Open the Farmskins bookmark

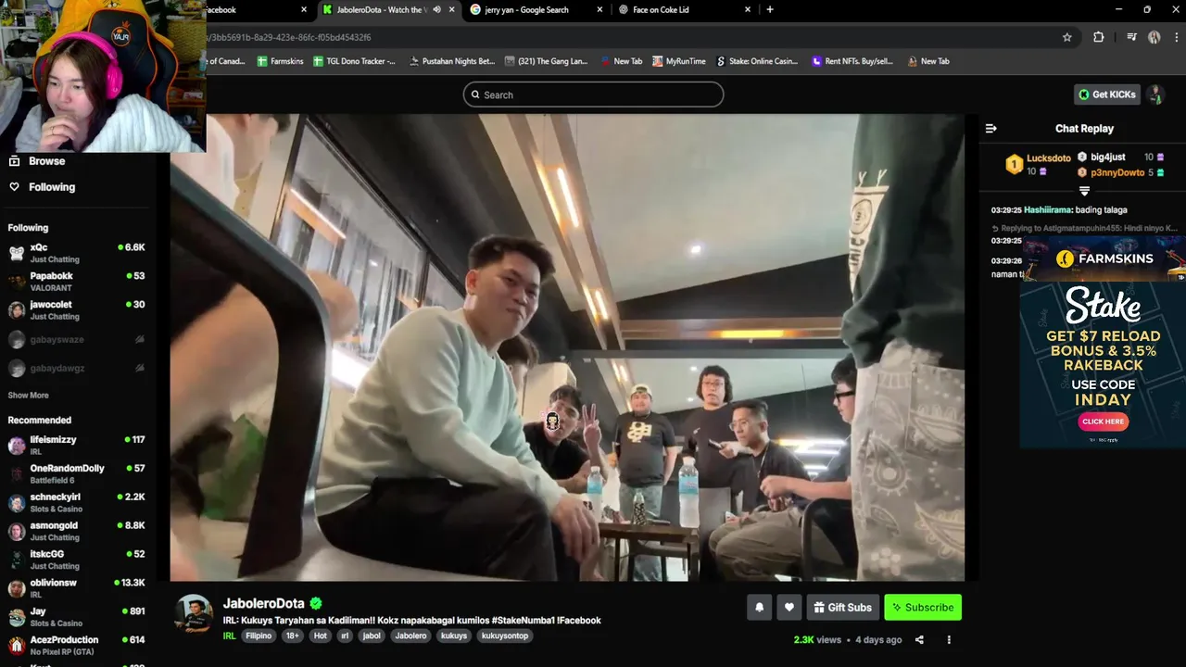point(281,61)
